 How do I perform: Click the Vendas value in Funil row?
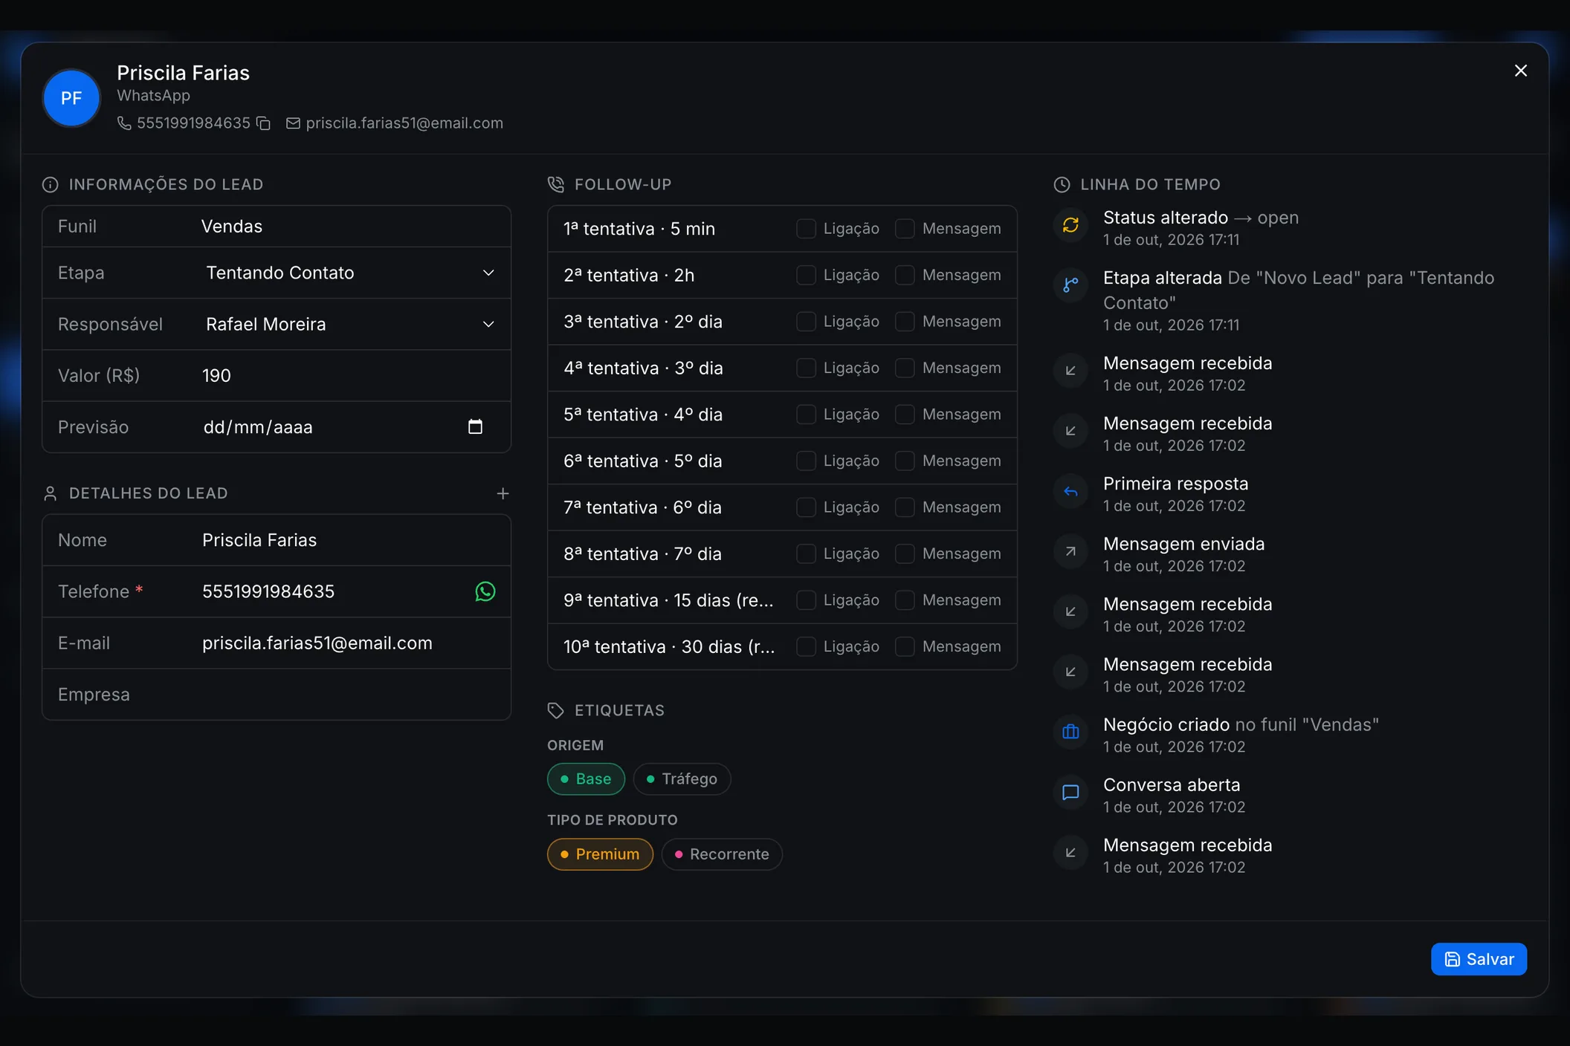pos(231,227)
